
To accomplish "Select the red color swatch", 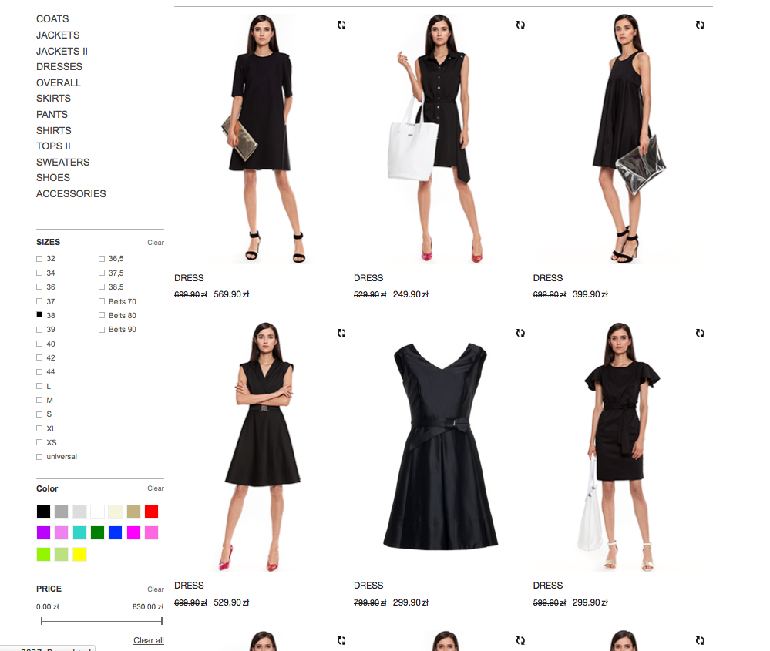I will tap(152, 512).
